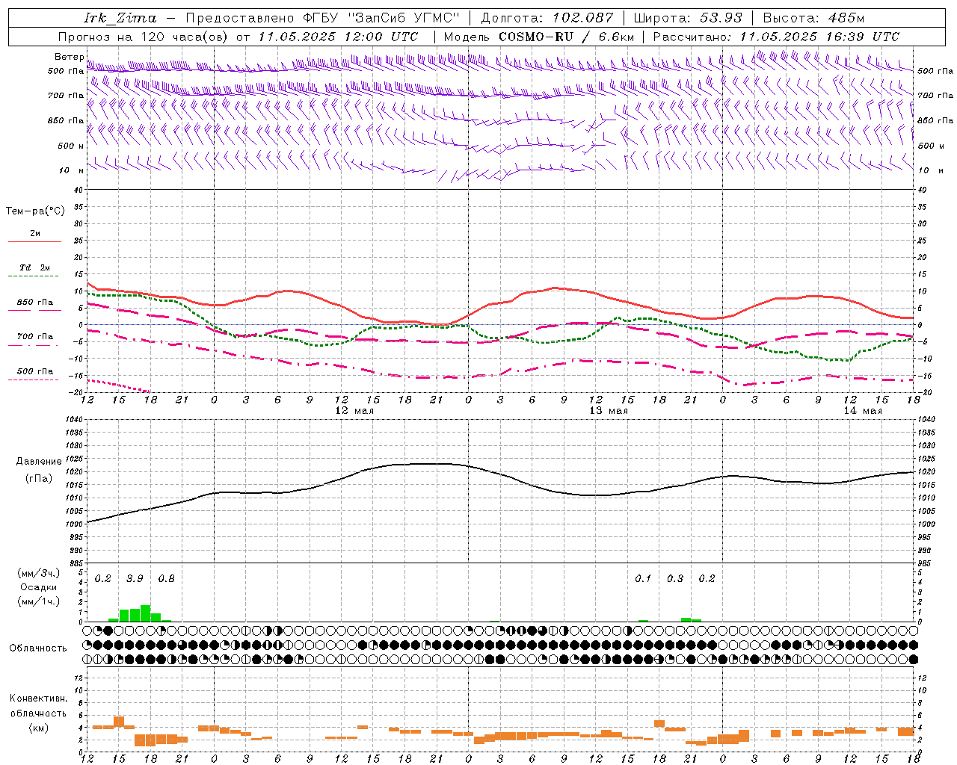Click the 0.1 precipitation amount value
This screenshot has width=957, height=765.
coord(643,578)
